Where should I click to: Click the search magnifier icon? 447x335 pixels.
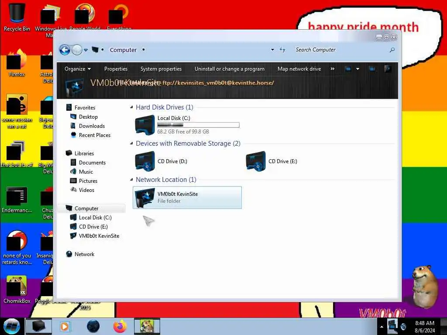(x=392, y=50)
